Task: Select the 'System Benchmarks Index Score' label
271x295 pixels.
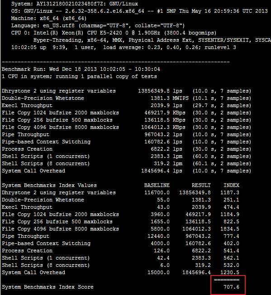Action: (48, 287)
